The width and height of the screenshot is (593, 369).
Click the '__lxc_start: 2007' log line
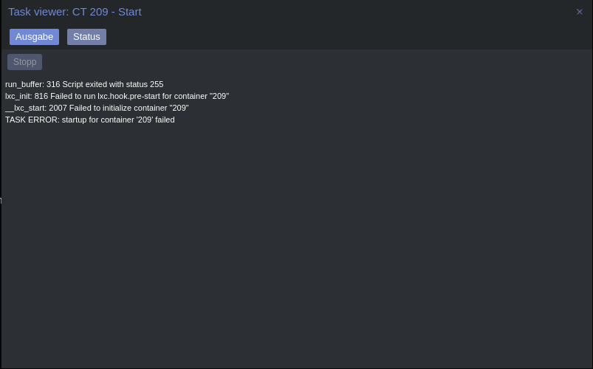pyautogui.click(x=97, y=108)
